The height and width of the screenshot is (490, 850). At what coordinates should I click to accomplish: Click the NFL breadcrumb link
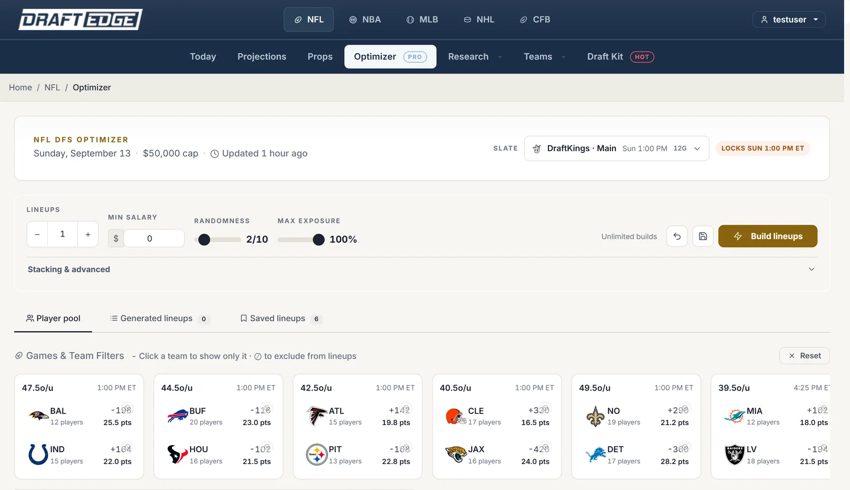tap(52, 87)
